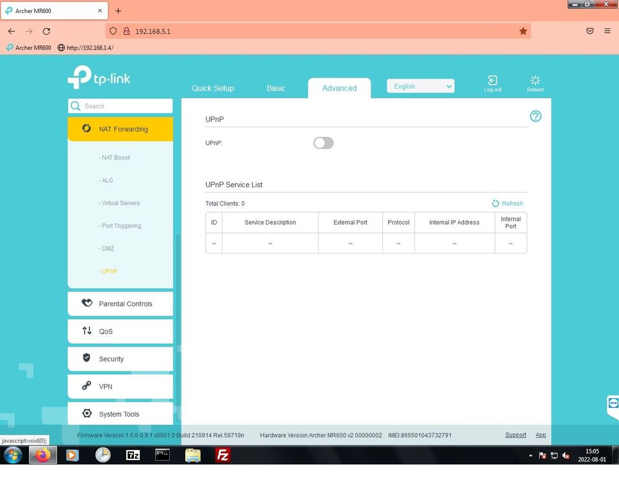
Task: Enable the UPnP toggle switch
Action: 323,143
